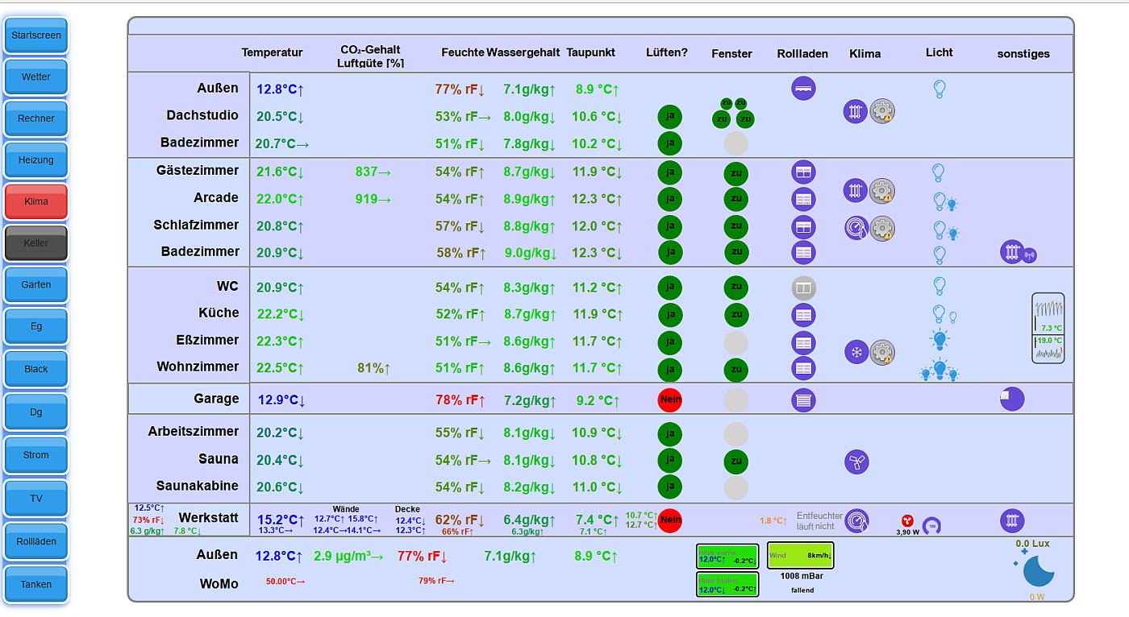Screen dimensions: 1129x617
Task: Go to the Wetter page
Action: (36, 77)
